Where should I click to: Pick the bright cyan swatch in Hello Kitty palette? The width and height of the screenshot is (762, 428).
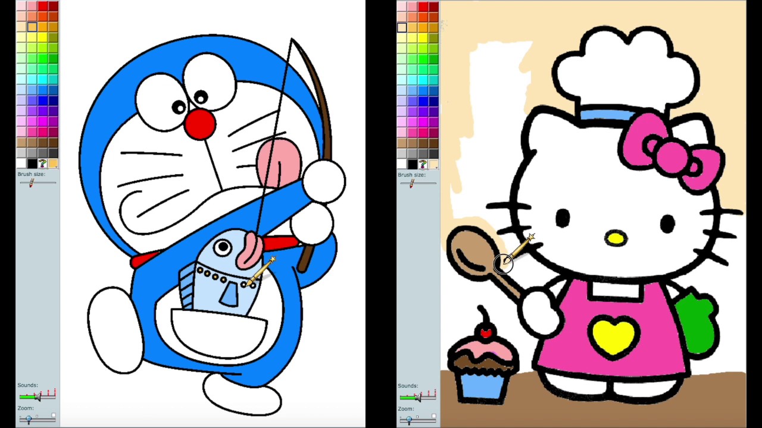click(423, 79)
